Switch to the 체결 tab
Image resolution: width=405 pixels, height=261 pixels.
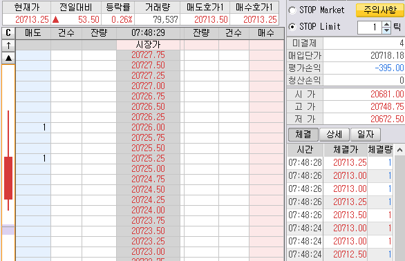pos(303,135)
